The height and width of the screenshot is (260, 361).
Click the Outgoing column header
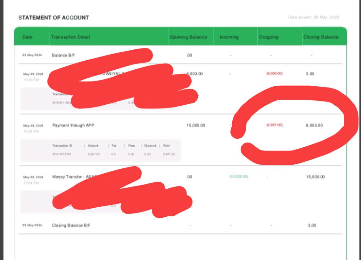pos(269,37)
